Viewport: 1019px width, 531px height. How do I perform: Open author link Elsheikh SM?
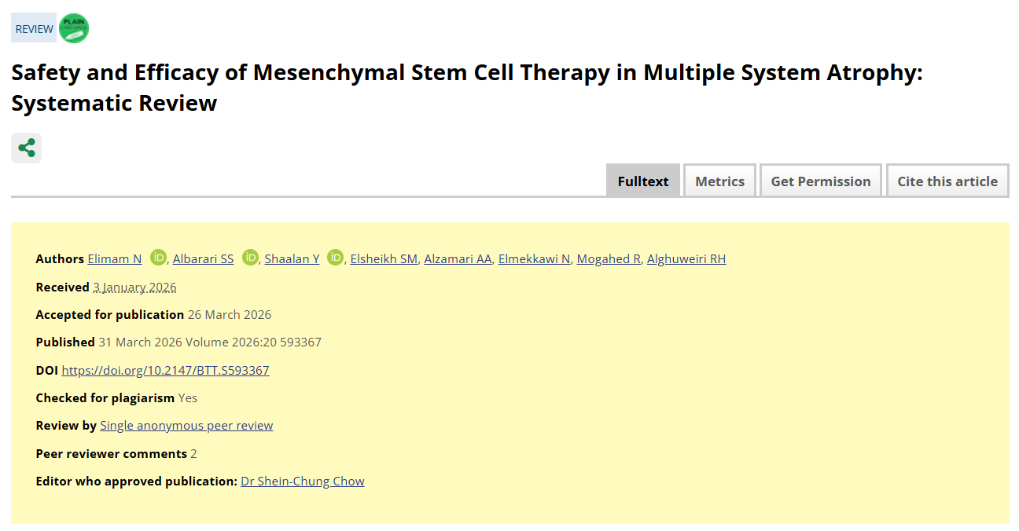[x=384, y=259]
